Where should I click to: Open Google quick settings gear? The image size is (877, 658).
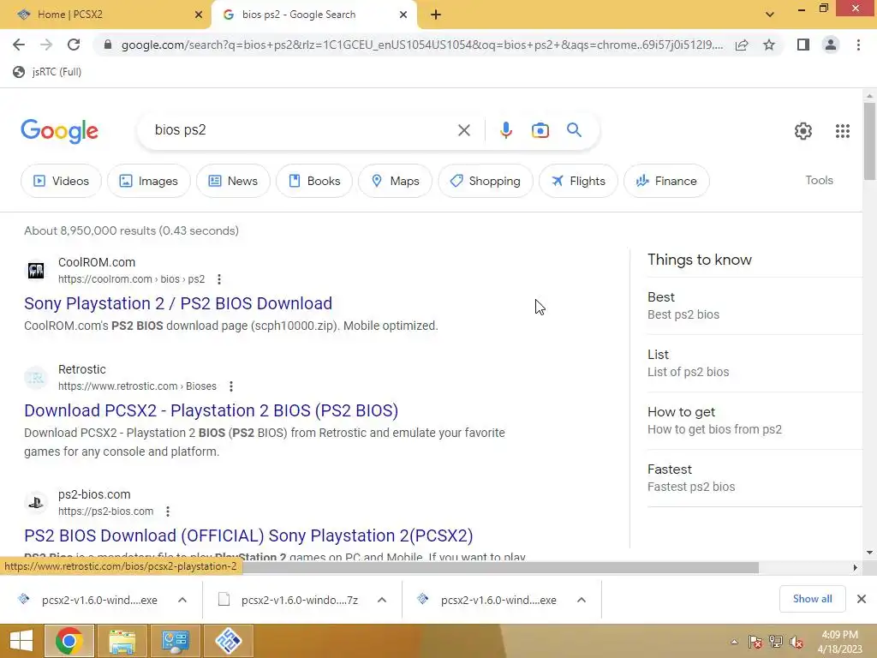tap(803, 131)
